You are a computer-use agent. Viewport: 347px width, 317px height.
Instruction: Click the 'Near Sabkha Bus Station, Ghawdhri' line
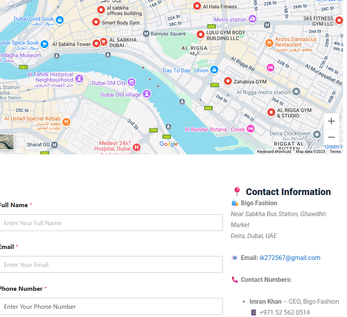click(278, 214)
